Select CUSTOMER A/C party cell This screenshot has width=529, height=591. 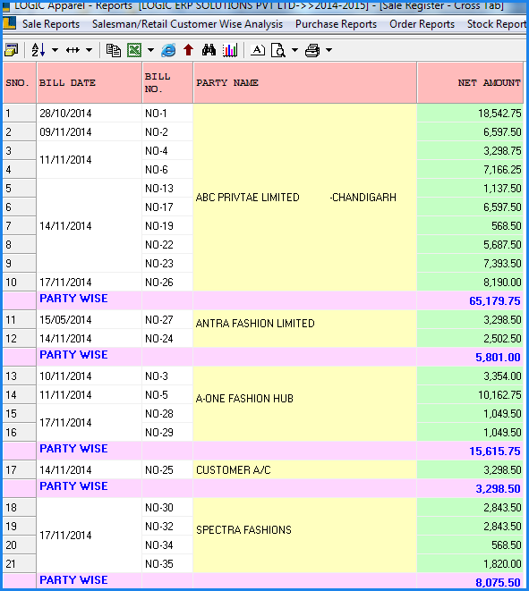click(305, 469)
